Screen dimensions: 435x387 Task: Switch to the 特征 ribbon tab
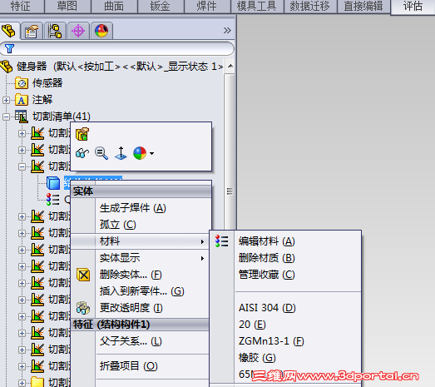[x=21, y=6]
